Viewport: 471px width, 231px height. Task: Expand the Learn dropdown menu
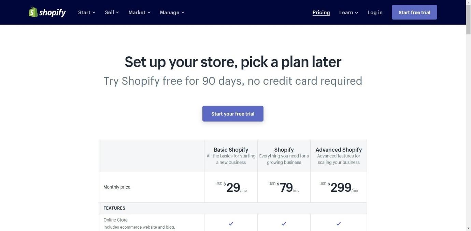point(348,12)
